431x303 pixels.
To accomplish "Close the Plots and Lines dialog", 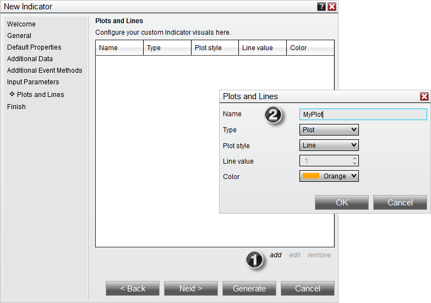I will pos(424,96).
